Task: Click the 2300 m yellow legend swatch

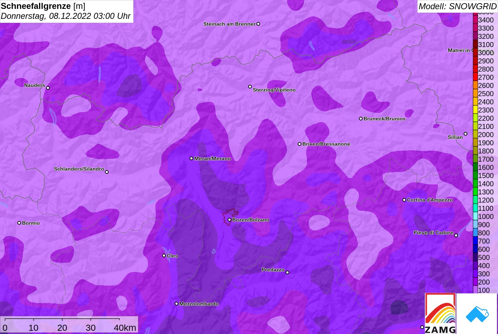Action: 475,110
